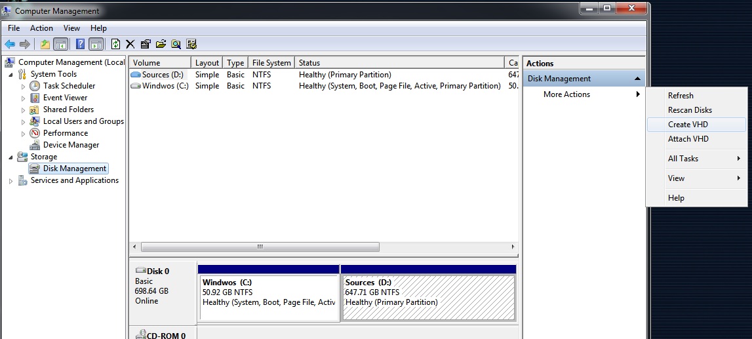Sort by the Status column header
The width and height of the screenshot is (752, 339).
point(399,63)
